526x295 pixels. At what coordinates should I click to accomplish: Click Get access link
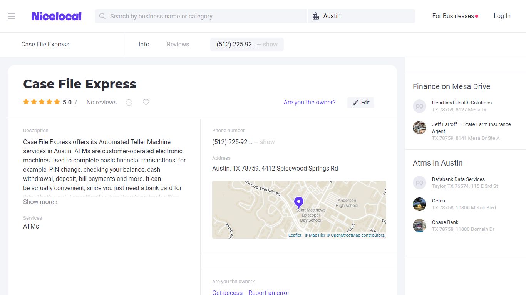[227, 293]
